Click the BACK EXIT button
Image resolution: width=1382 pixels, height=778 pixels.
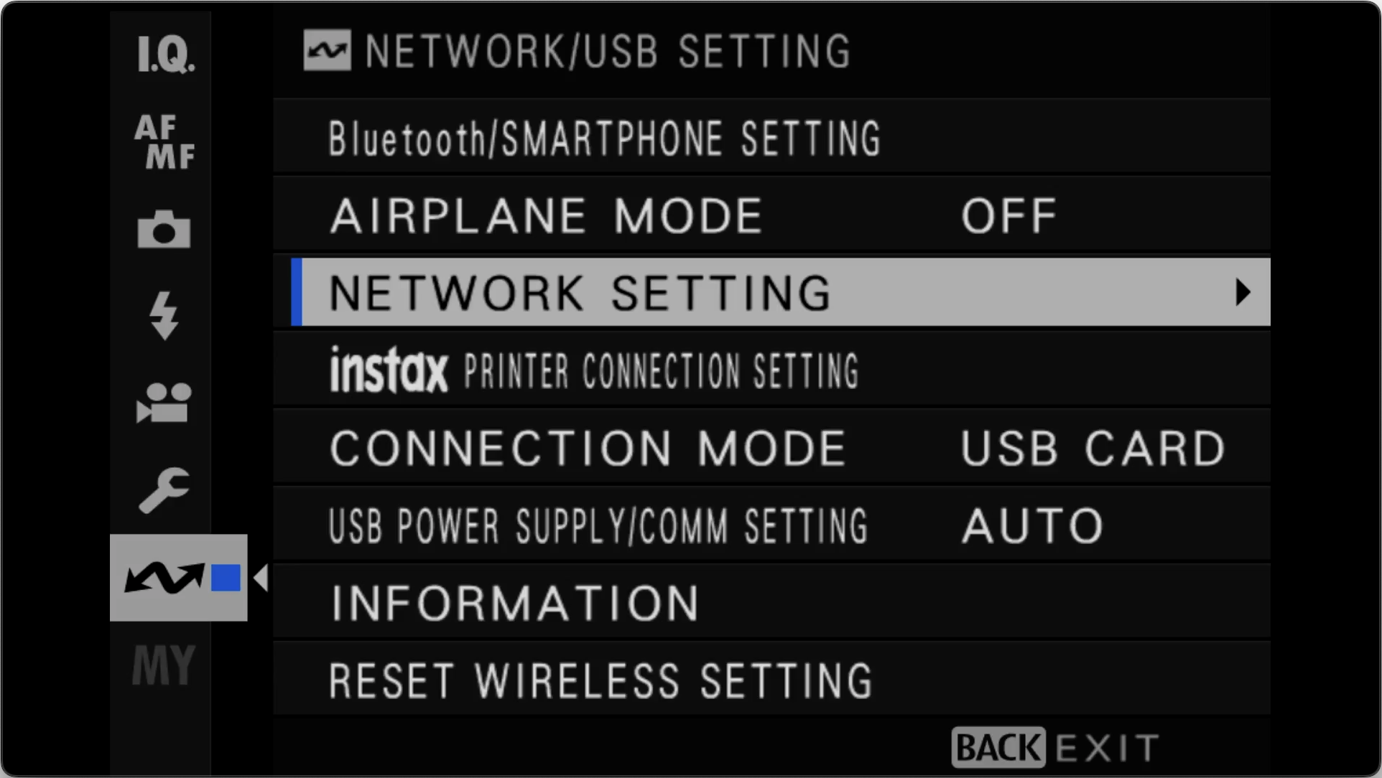click(x=1055, y=748)
